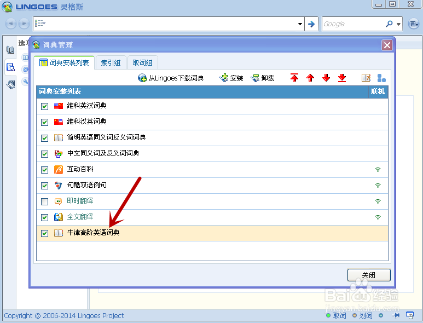Click the magnifier search icon
Image resolution: width=423 pixels, height=323 pixels.
pyautogui.click(x=389, y=24)
